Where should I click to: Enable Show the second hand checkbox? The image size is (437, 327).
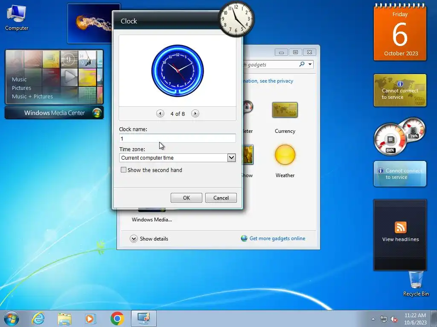123,169
